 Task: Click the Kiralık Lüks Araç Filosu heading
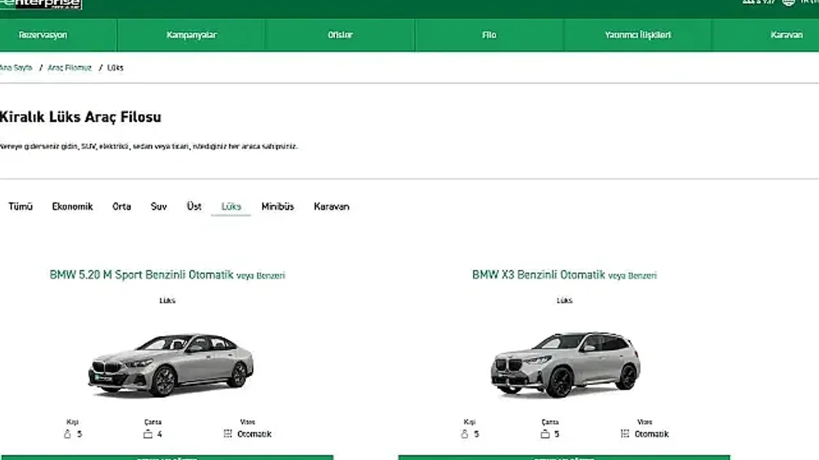point(81,117)
